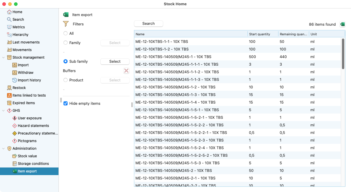
Task: Select row ME-12-10XTBS-140509/M245-1-1-1 - 10X TBS
Action: 238,64
